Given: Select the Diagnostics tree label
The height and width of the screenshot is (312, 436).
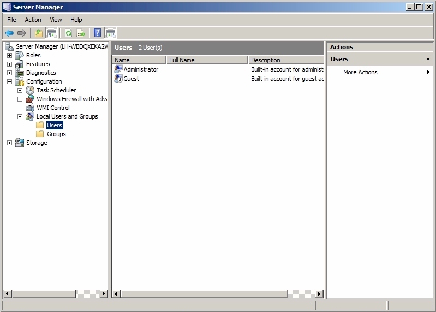Looking at the screenshot, I should point(41,73).
